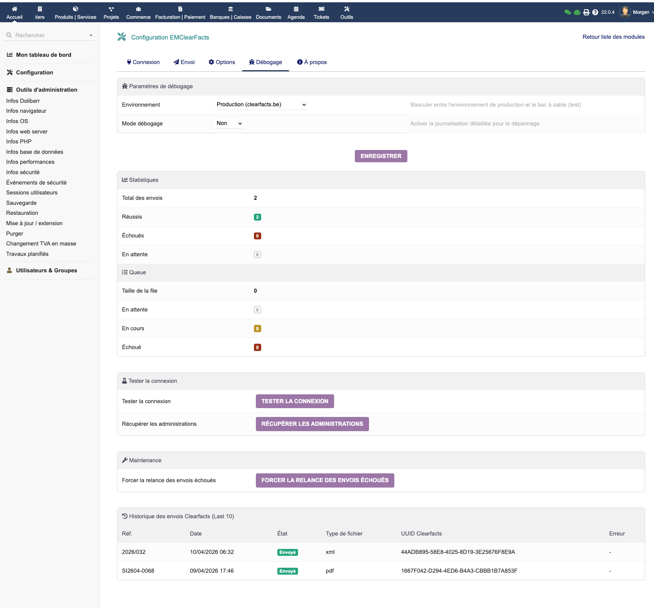Open the Documents folder icon
654x608 pixels.
tap(269, 9)
